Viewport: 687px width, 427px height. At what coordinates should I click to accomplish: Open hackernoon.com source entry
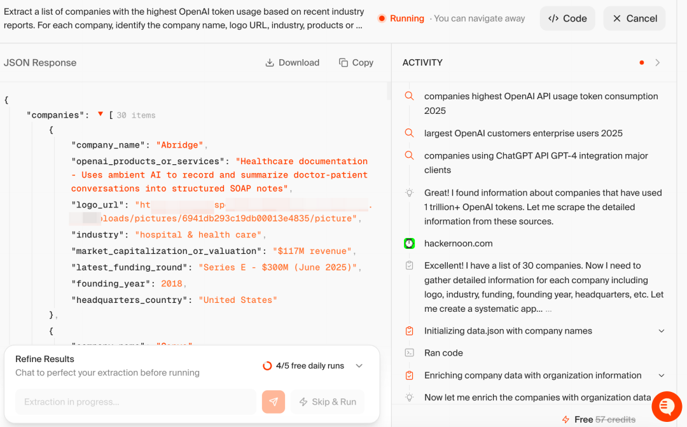(458, 243)
